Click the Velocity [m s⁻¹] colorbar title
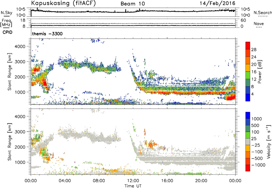The image size is (272, 188). tap(269, 142)
